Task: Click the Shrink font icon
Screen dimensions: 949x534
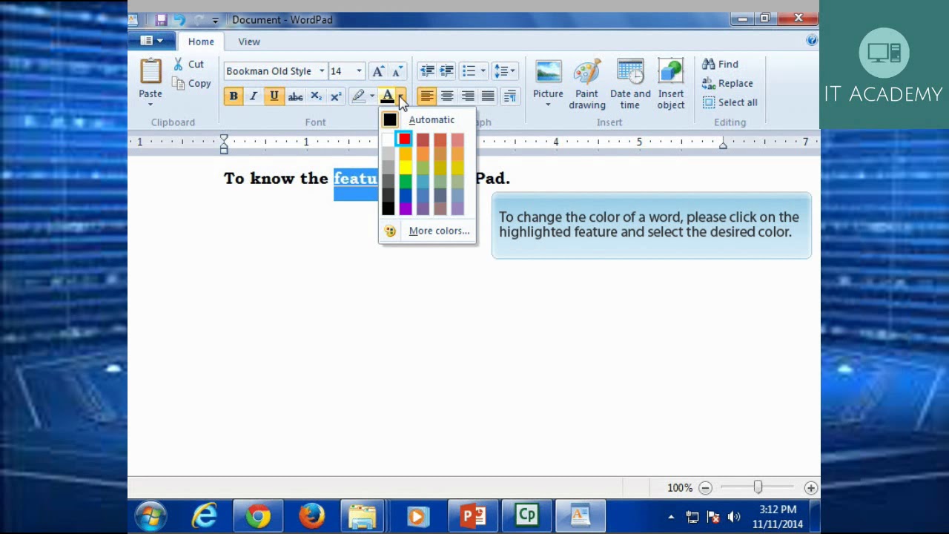Action: pos(397,71)
